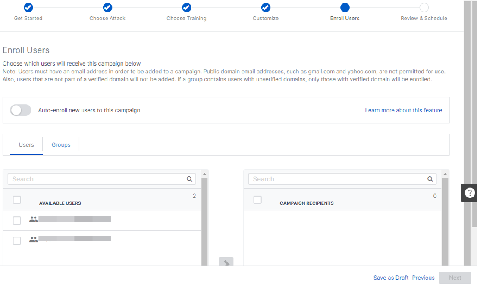Check the first available user's checkbox
477x284 pixels.
[17, 220]
